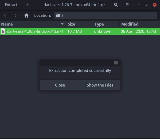The image size is (160, 139).
Task: Select the dart-sass-1.26.3-linux-x64.tar-1 file row
Action: tap(80, 31)
